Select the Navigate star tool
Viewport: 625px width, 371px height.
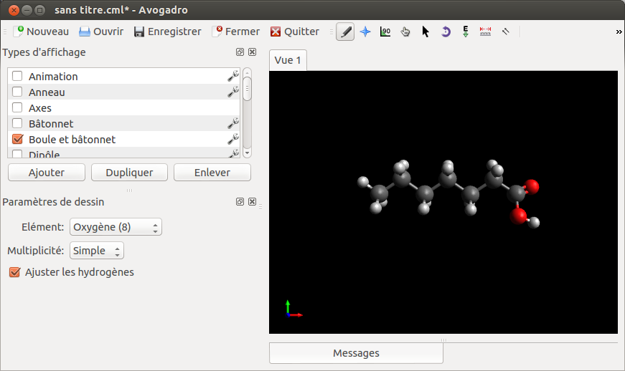coord(365,32)
